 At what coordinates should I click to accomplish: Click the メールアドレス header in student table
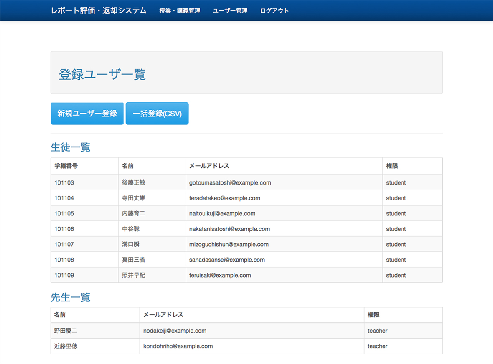209,166
